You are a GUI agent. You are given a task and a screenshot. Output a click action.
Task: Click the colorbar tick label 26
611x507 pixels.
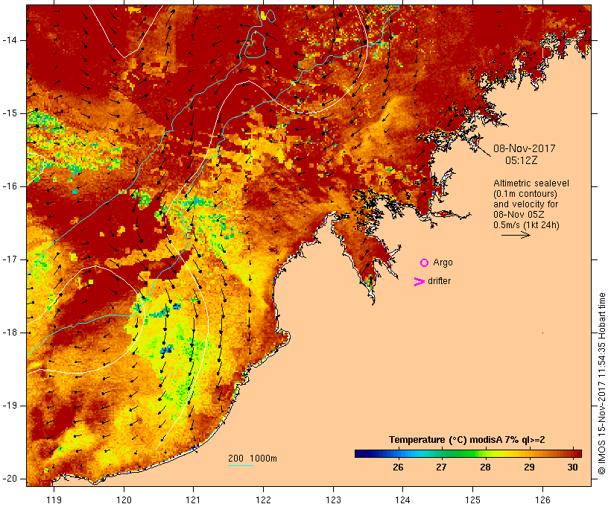tap(398, 467)
